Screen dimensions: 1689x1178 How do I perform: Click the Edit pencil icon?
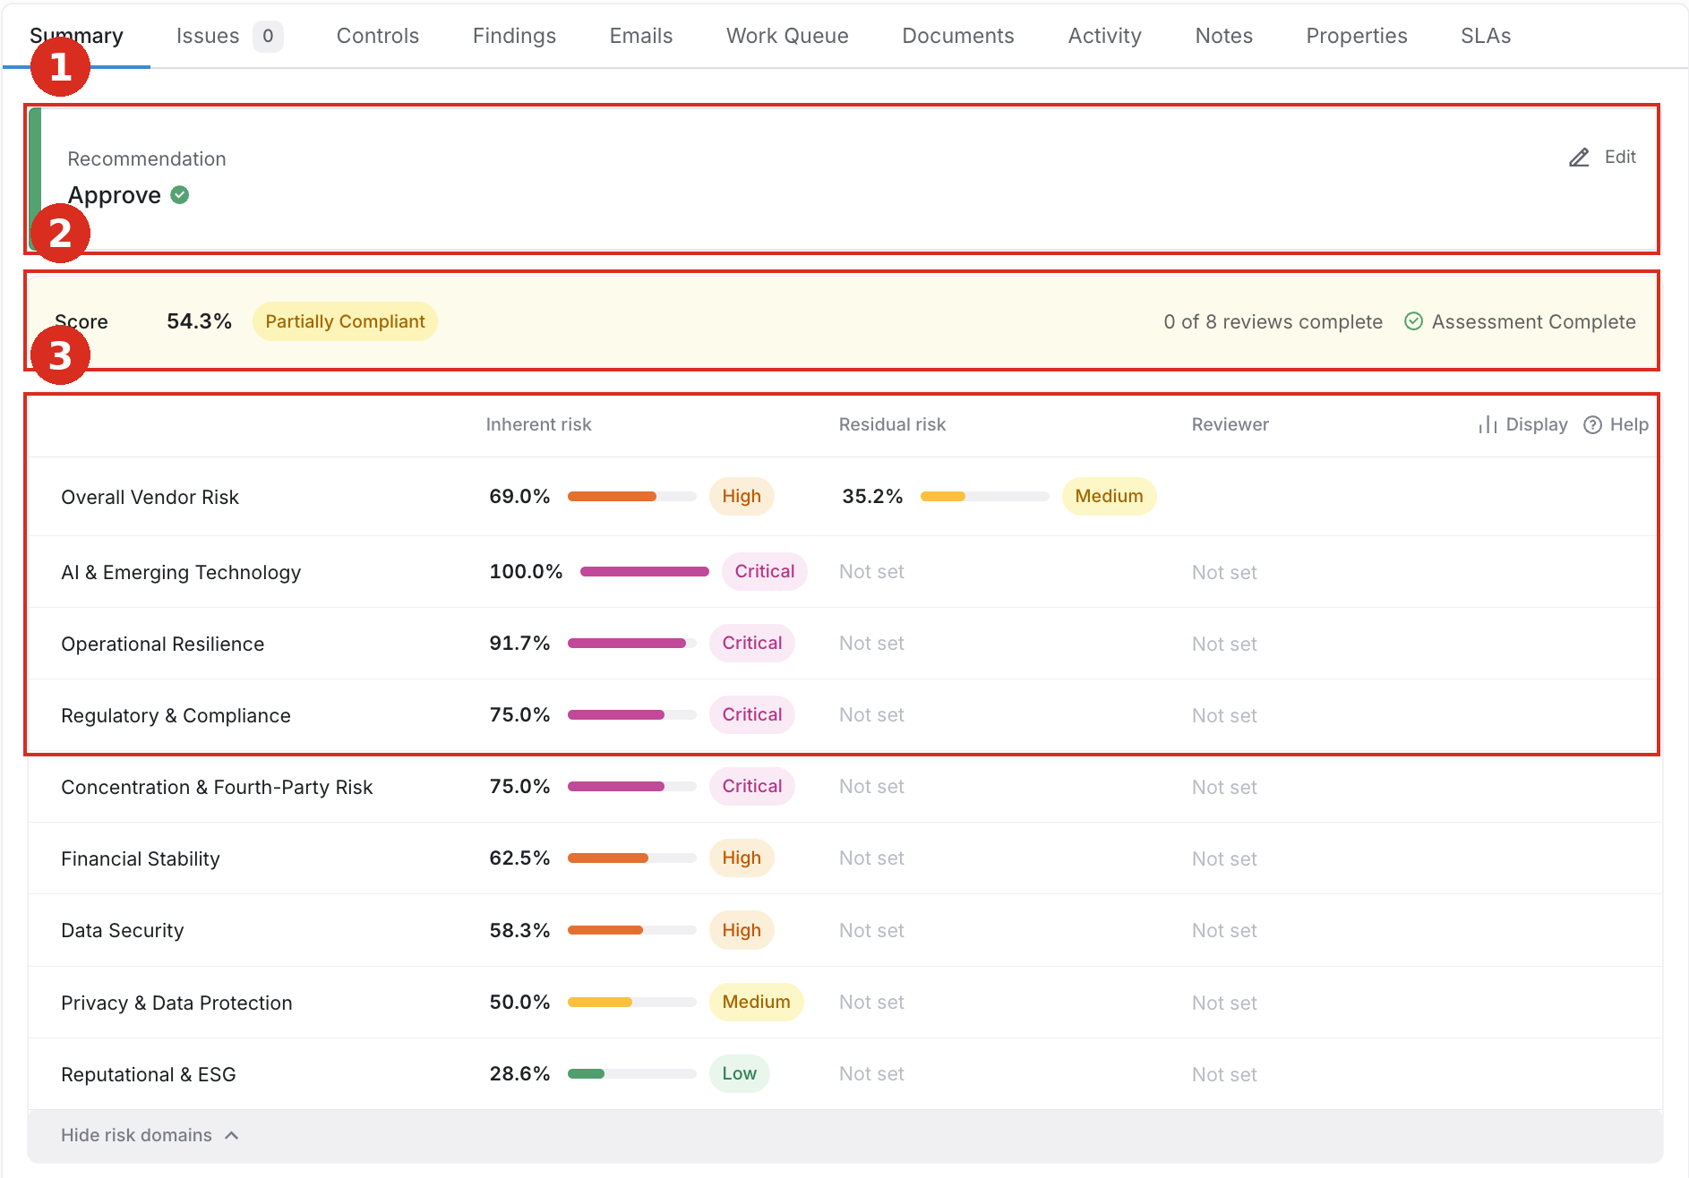[1579, 158]
